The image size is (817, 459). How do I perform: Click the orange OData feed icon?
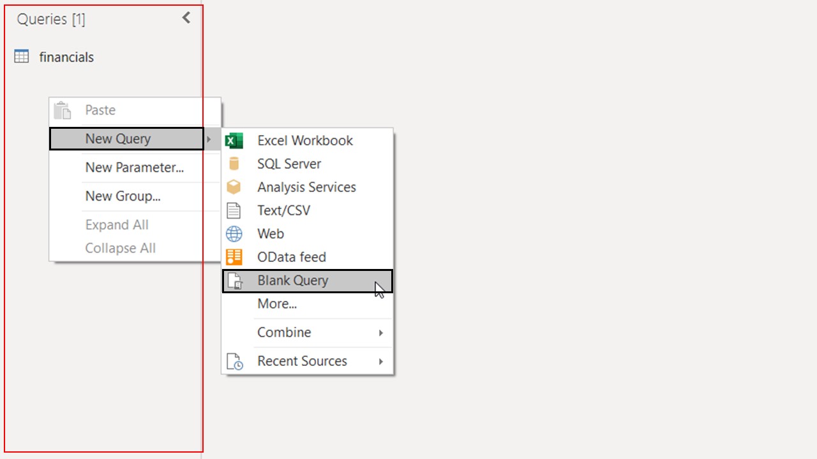pos(234,257)
